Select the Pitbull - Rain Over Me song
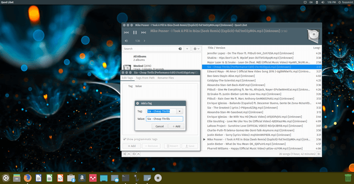354x184 pixels. [262, 99]
